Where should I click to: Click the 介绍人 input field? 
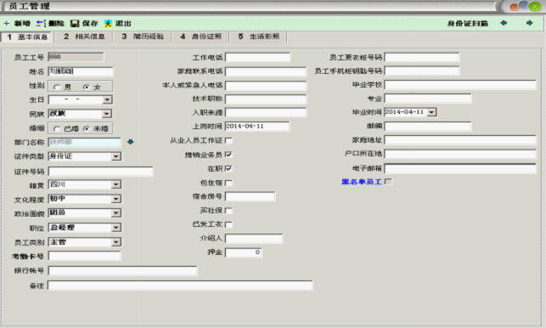(254, 239)
